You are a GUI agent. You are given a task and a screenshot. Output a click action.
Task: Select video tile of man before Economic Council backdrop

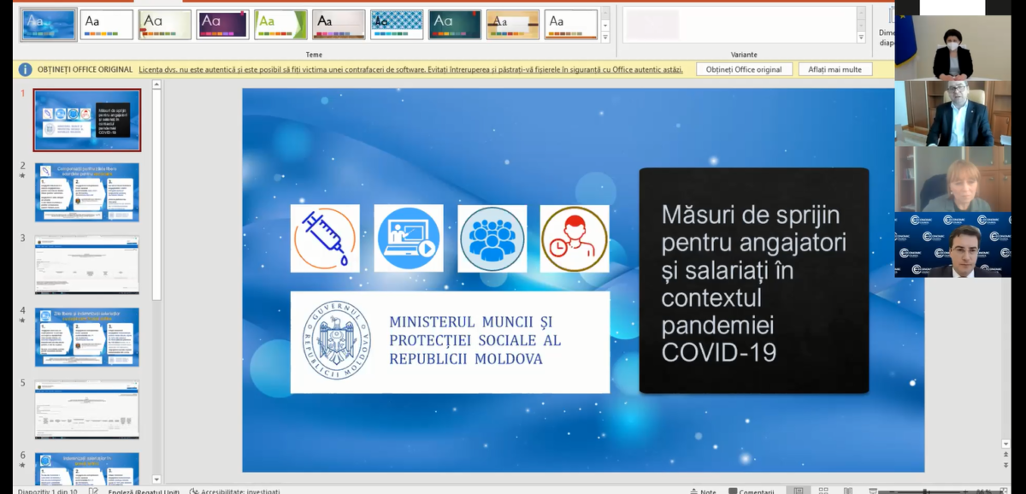tap(952, 244)
